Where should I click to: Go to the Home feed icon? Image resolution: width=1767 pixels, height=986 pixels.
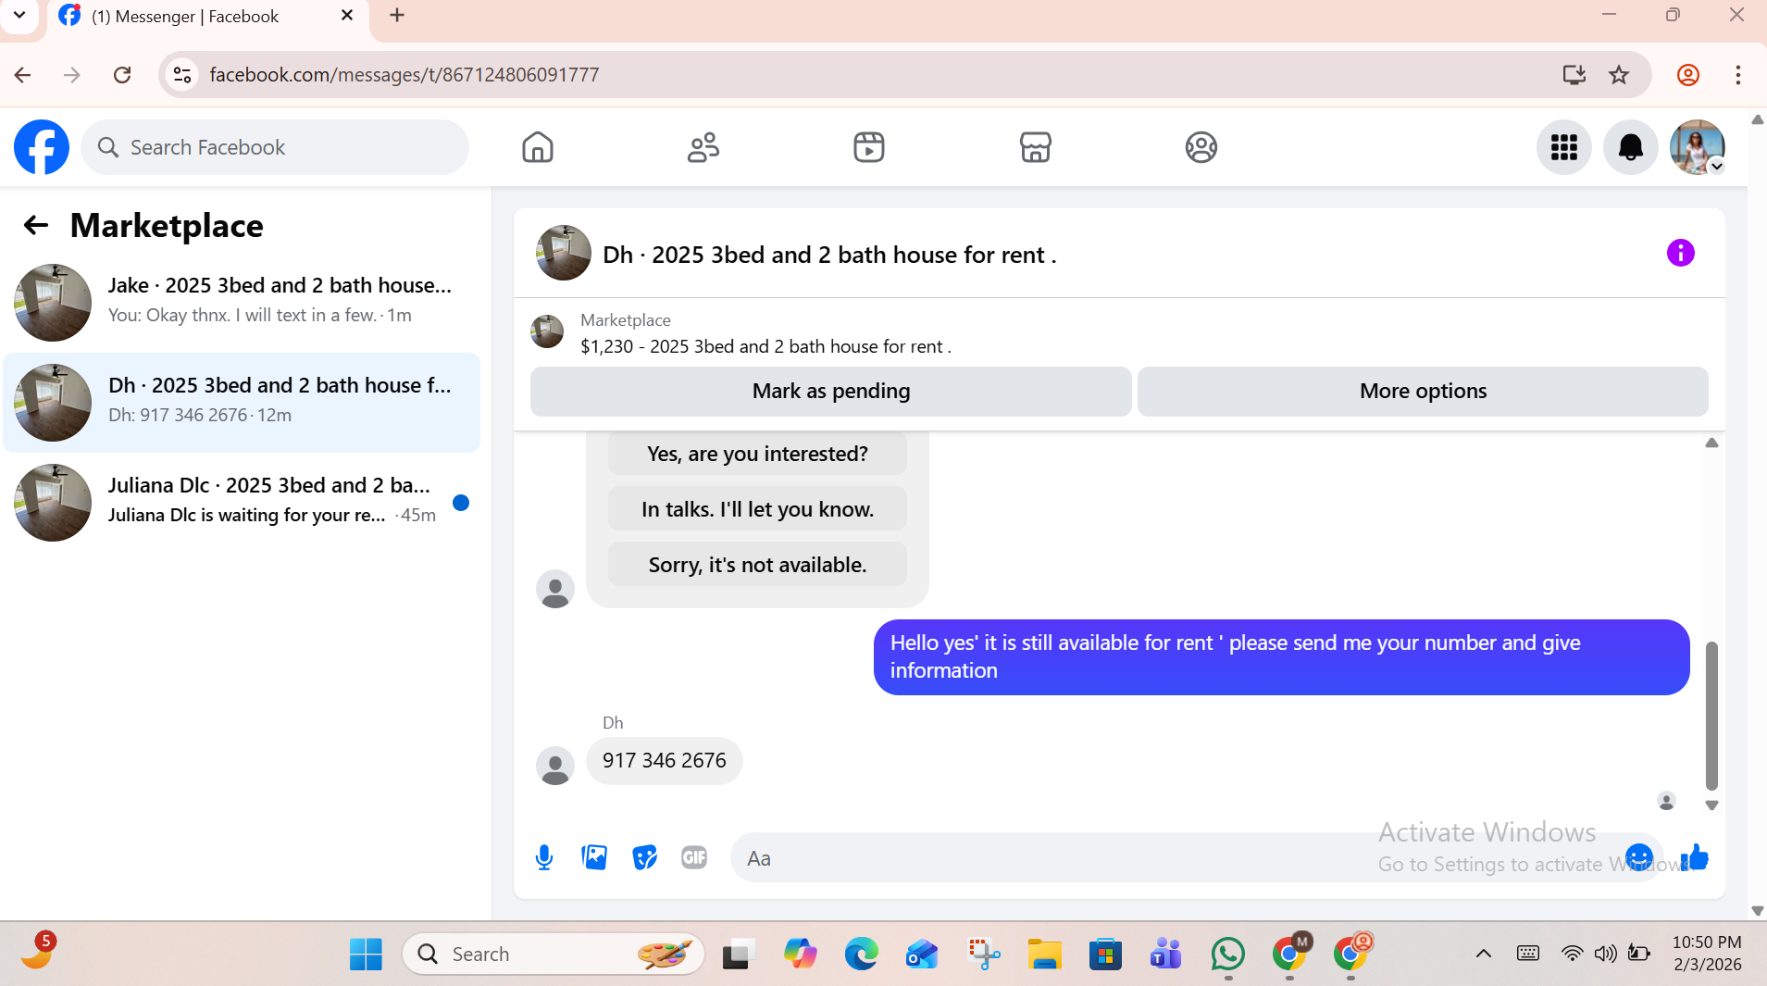pyautogui.click(x=537, y=147)
